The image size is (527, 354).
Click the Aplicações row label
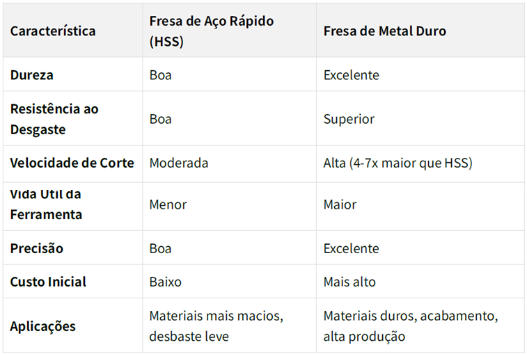click(42, 326)
